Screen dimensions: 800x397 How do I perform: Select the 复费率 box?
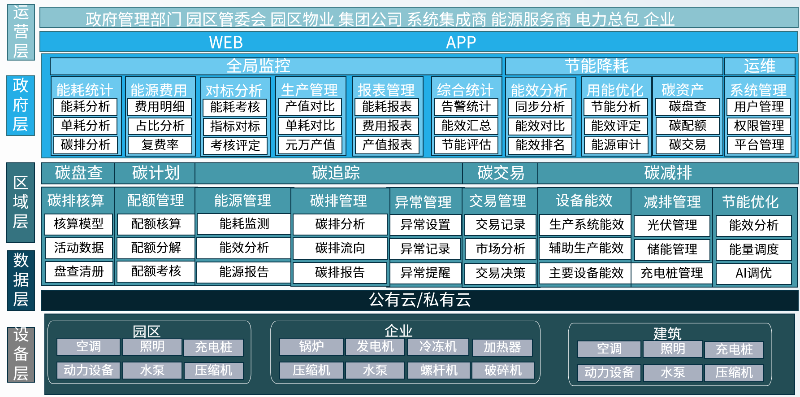click(160, 145)
